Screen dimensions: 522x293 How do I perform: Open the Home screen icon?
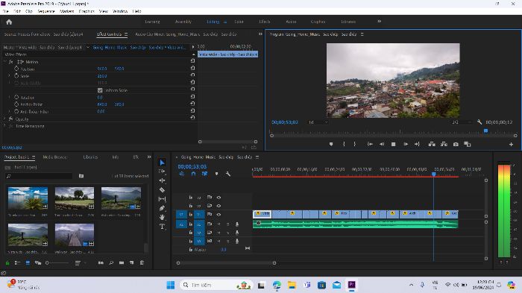tap(9, 22)
